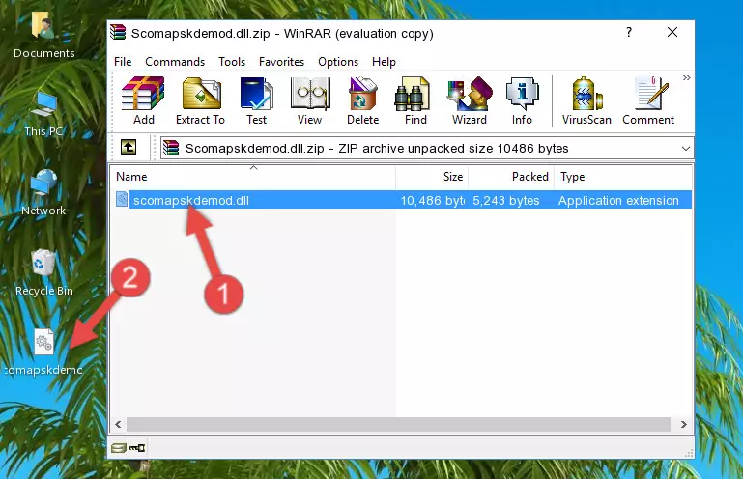Open the Favorites menu
This screenshot has width=743, height=479.
tap(281, 62)
